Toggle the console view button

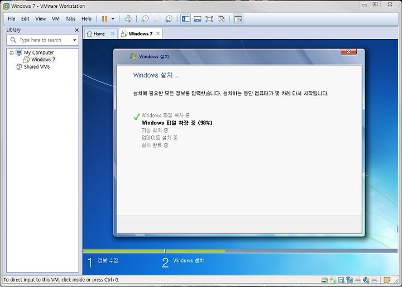pos(238,19)
